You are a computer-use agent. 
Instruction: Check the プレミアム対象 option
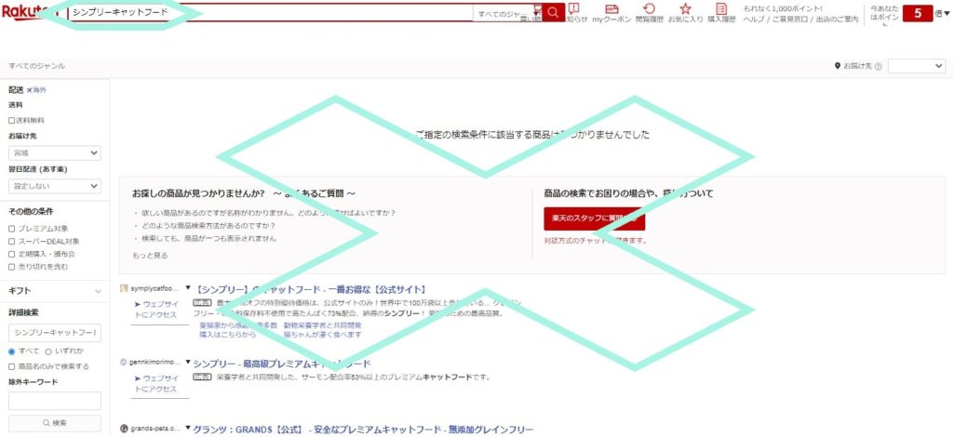12,228
